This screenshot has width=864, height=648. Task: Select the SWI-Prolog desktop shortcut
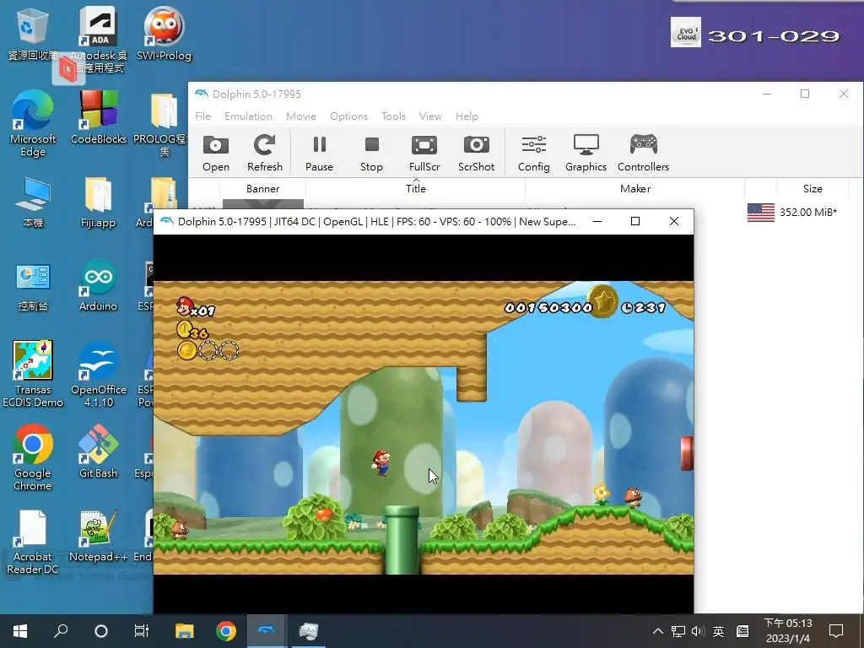click(x=164, y=34)
